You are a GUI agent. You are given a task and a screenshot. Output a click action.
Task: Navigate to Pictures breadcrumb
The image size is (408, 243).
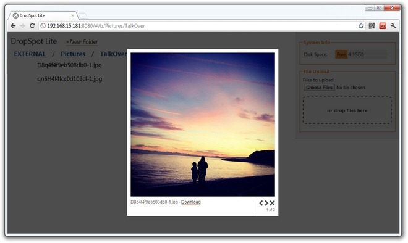[x=73, y=54]
